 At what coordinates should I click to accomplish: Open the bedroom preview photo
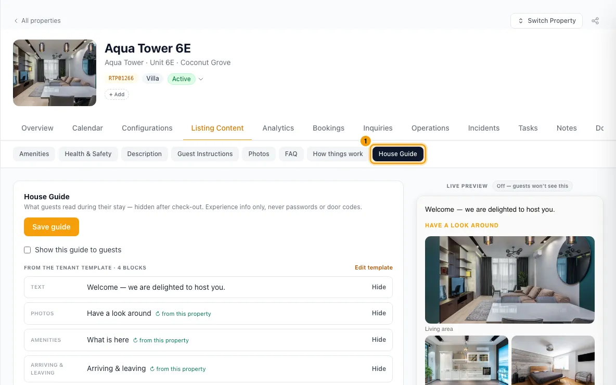pyautogui.click(x=553, y=360)
